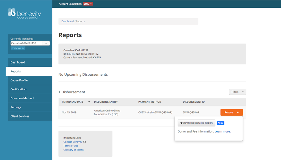Sort by Period End Date arrow

(x=89, y=102)
